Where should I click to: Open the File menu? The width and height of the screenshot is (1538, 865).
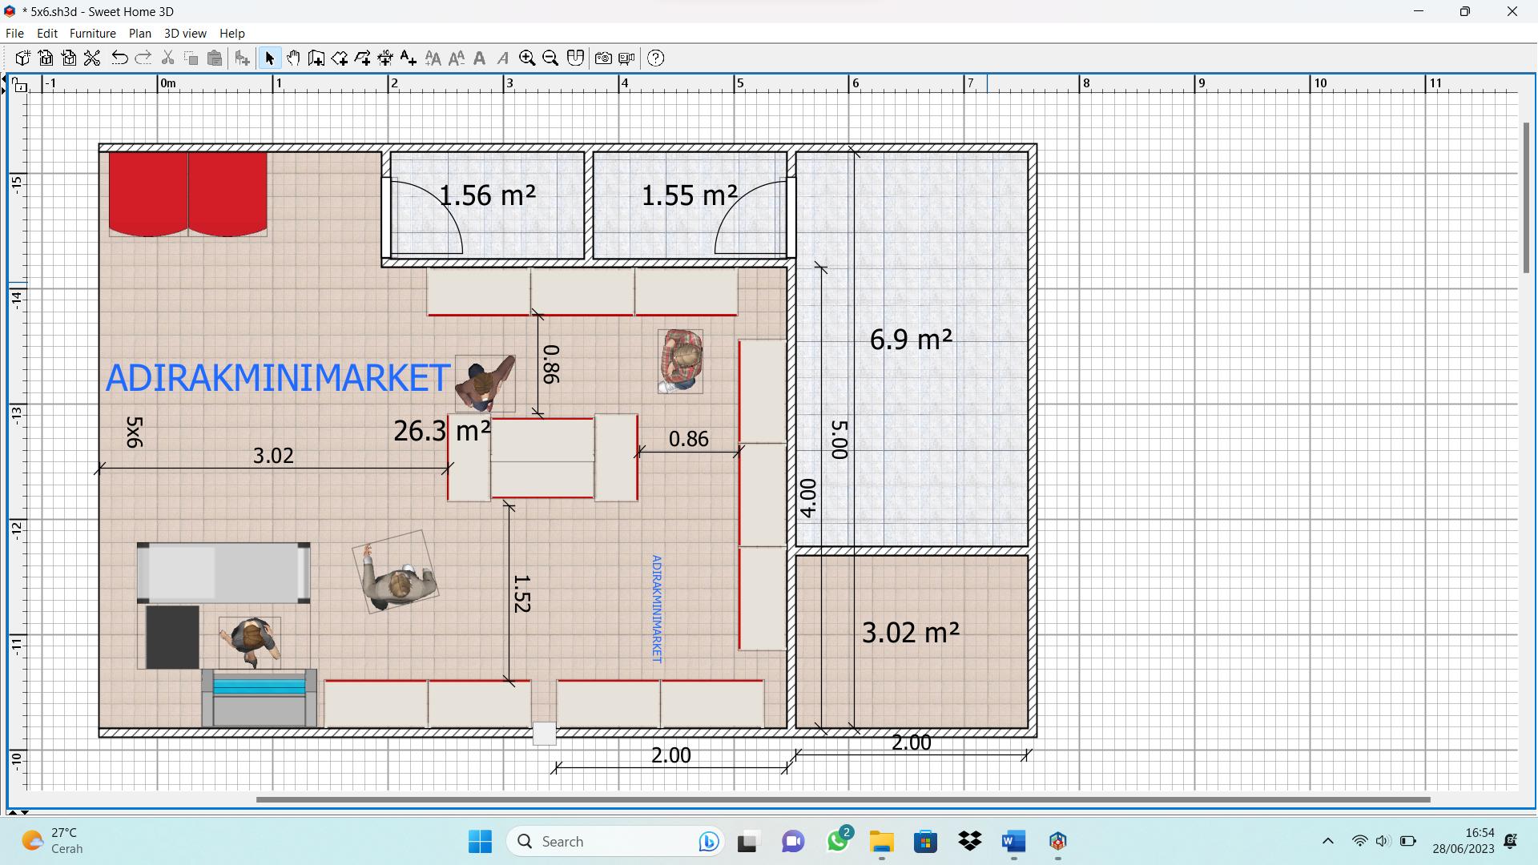(x=14, y=33)
